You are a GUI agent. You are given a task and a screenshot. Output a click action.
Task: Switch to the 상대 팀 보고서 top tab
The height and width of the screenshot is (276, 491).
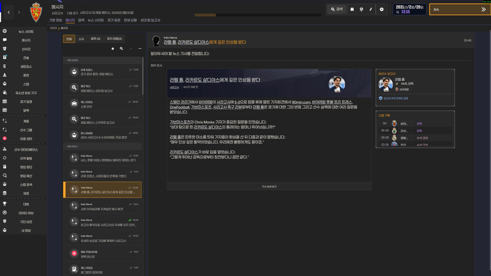tap(150, 20)
